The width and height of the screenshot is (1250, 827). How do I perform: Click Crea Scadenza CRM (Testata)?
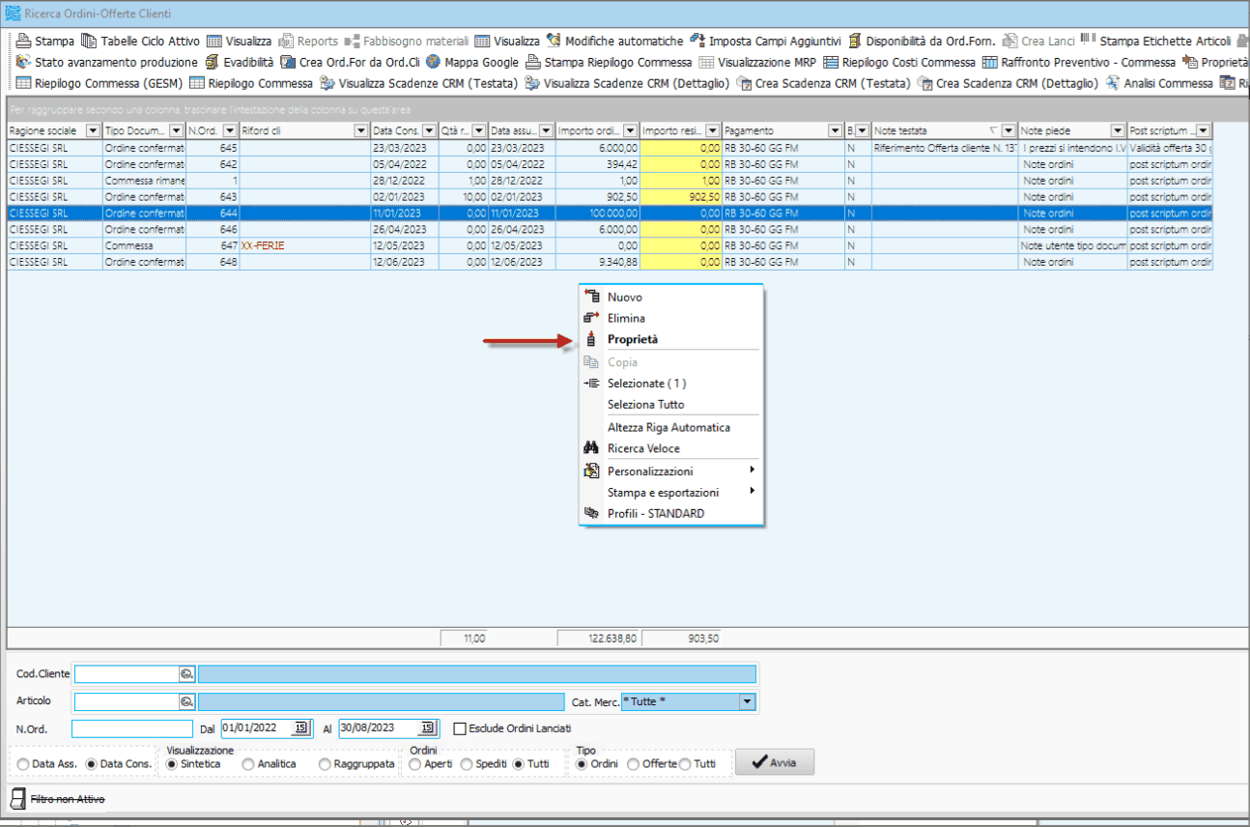click(823, 83)
